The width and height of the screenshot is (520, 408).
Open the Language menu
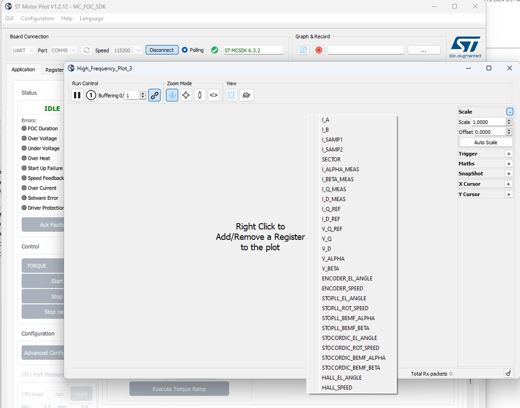coord(92,19)
